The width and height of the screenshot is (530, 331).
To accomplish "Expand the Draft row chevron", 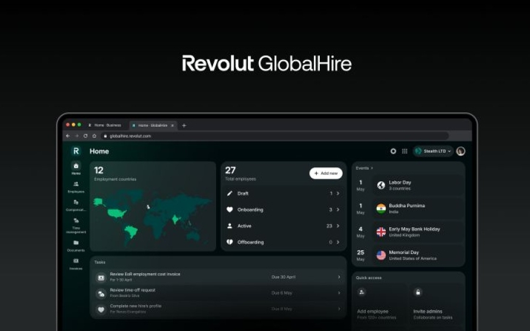I will click(338, 193).
